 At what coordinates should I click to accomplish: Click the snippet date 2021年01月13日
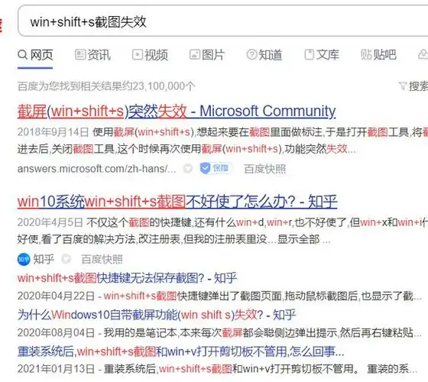(x=57, y=369)
